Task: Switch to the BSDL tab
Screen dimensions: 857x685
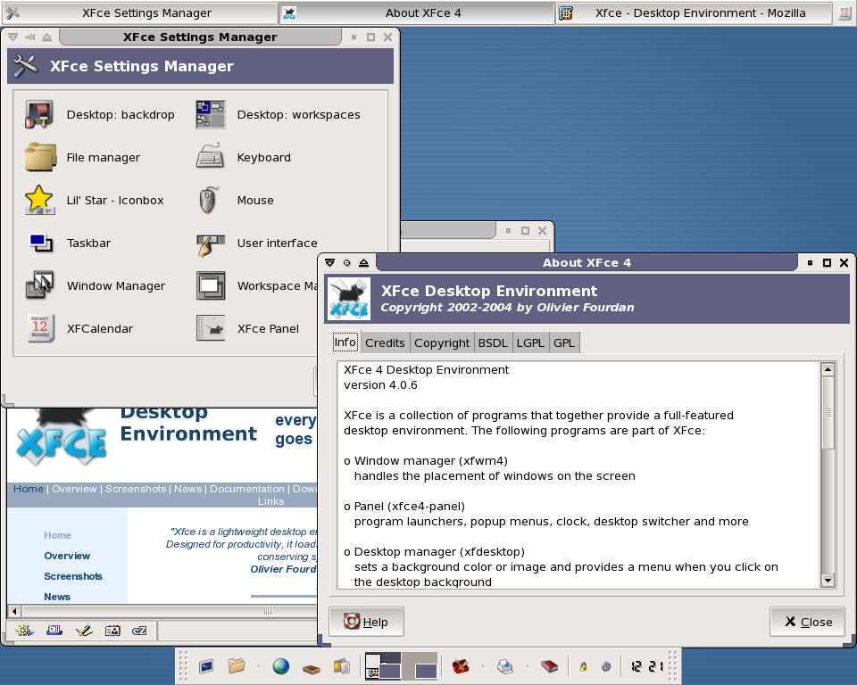Action: point(493,343)
